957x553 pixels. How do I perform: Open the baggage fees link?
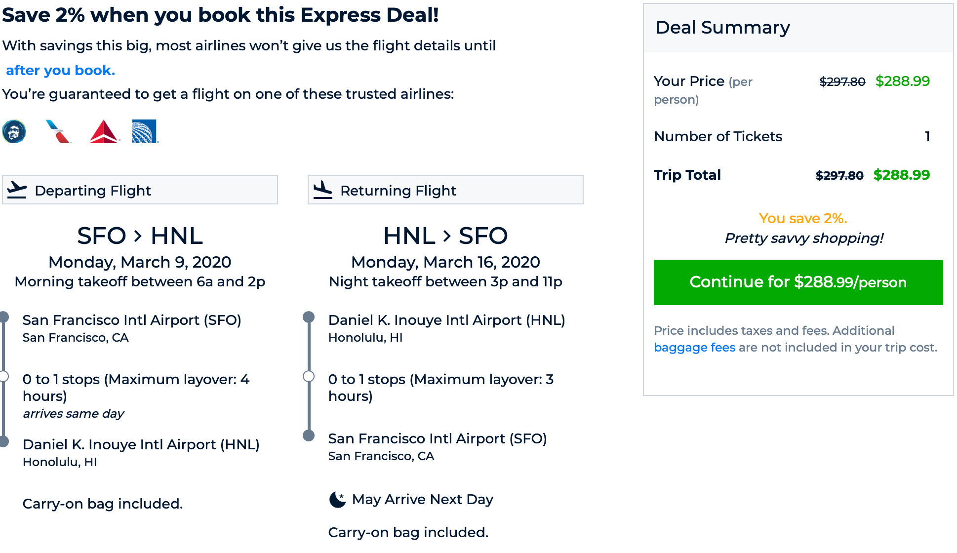pos(694,348)
